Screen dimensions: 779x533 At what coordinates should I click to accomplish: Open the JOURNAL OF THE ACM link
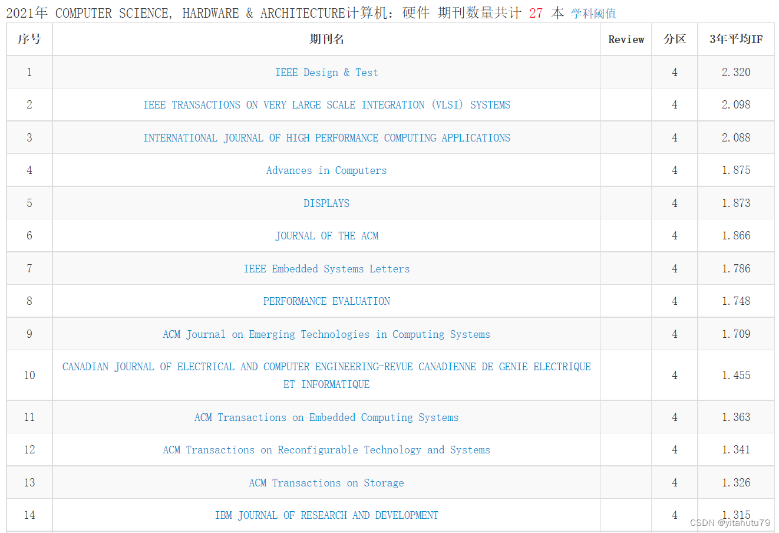326,236
